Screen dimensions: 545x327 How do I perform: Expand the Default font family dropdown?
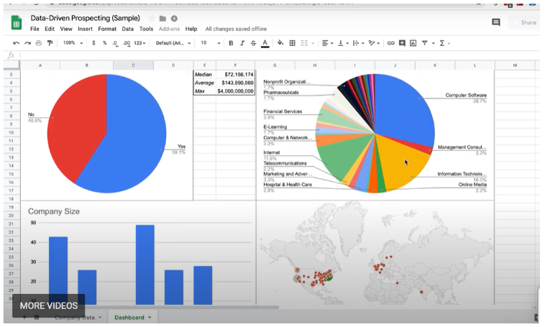coord(173,43)
